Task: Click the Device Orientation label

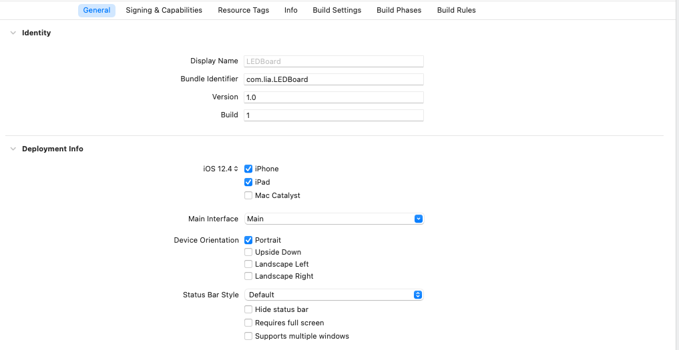Action: (206, 240)
